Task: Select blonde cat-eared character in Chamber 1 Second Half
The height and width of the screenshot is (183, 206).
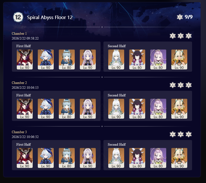Action: coord(179,59)
